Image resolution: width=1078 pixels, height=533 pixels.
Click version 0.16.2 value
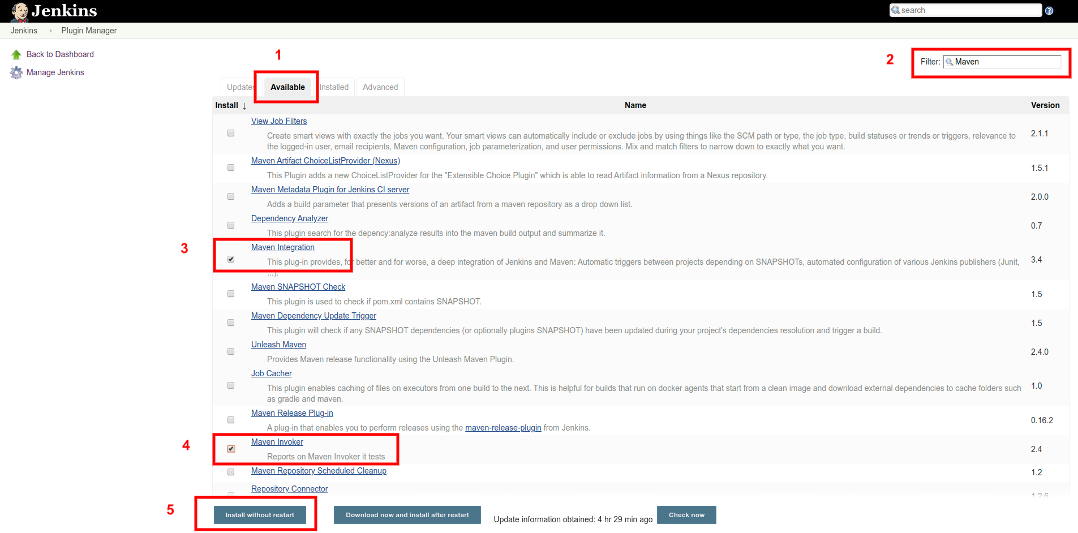tap(1042, 420)
